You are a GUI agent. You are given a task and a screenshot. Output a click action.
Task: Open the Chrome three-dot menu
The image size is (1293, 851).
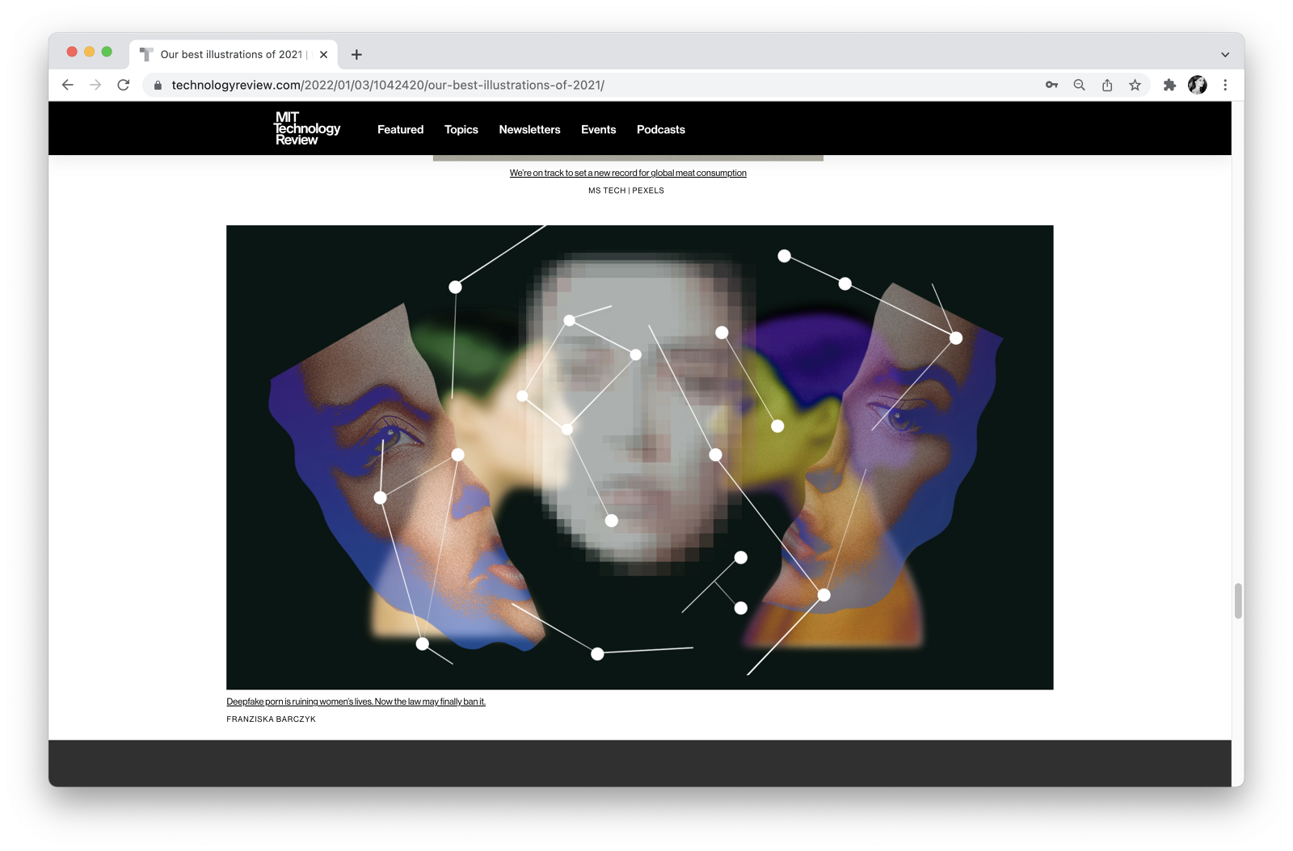coord(1225,85)
